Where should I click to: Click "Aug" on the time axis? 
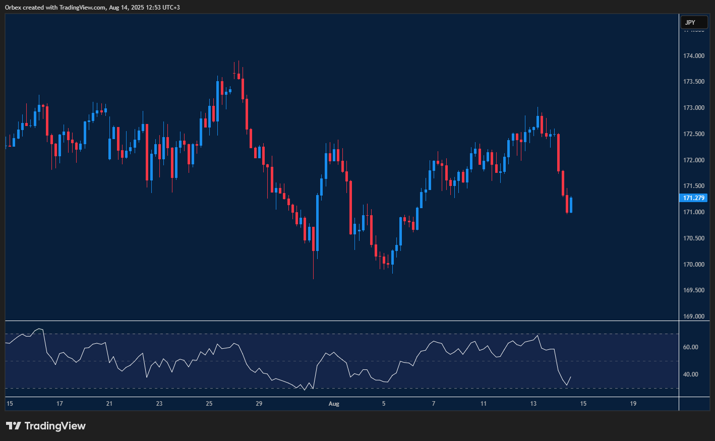coord(334,404)
